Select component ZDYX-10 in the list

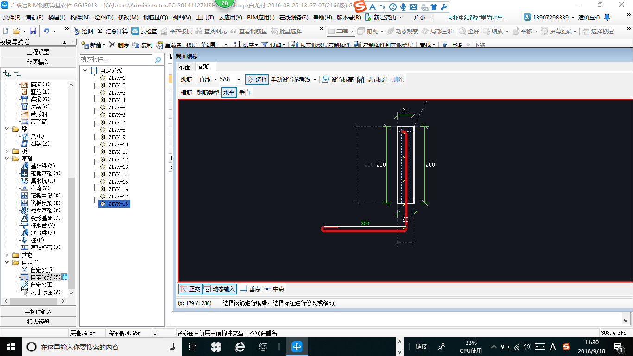tap(118, 145)
